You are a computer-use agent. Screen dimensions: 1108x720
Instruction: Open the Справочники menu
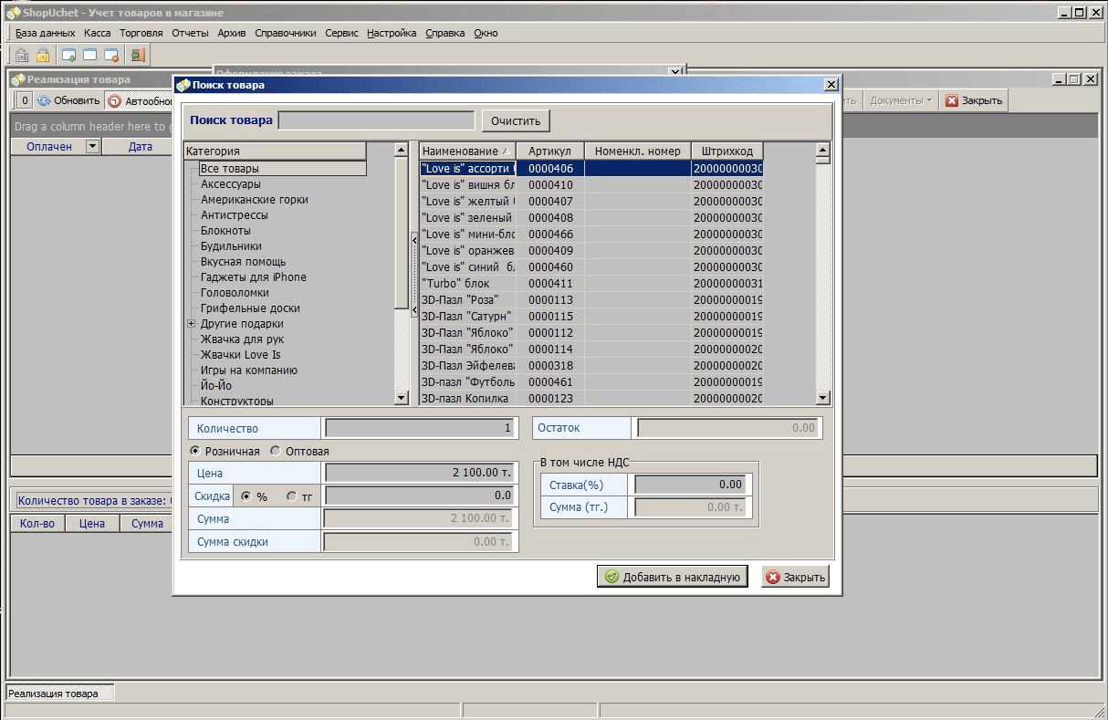(x=285, y=33)
